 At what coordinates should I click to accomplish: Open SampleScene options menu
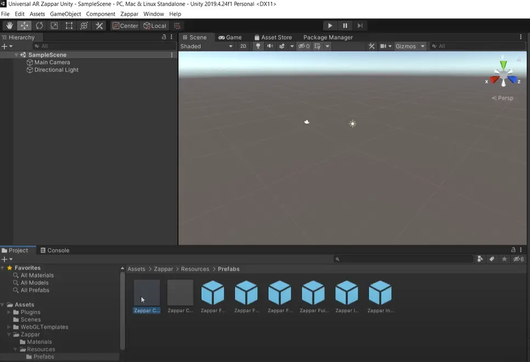tap(172, 55)
